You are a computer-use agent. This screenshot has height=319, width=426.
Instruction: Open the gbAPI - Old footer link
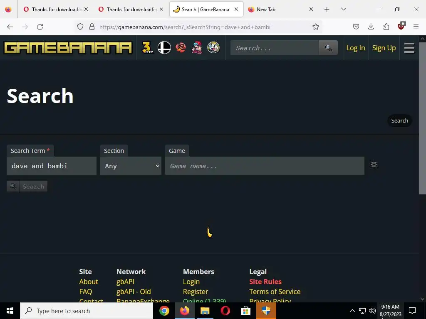pos(134,292)
